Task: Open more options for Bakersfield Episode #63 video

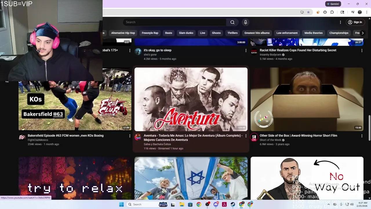Action: [130, 136]
